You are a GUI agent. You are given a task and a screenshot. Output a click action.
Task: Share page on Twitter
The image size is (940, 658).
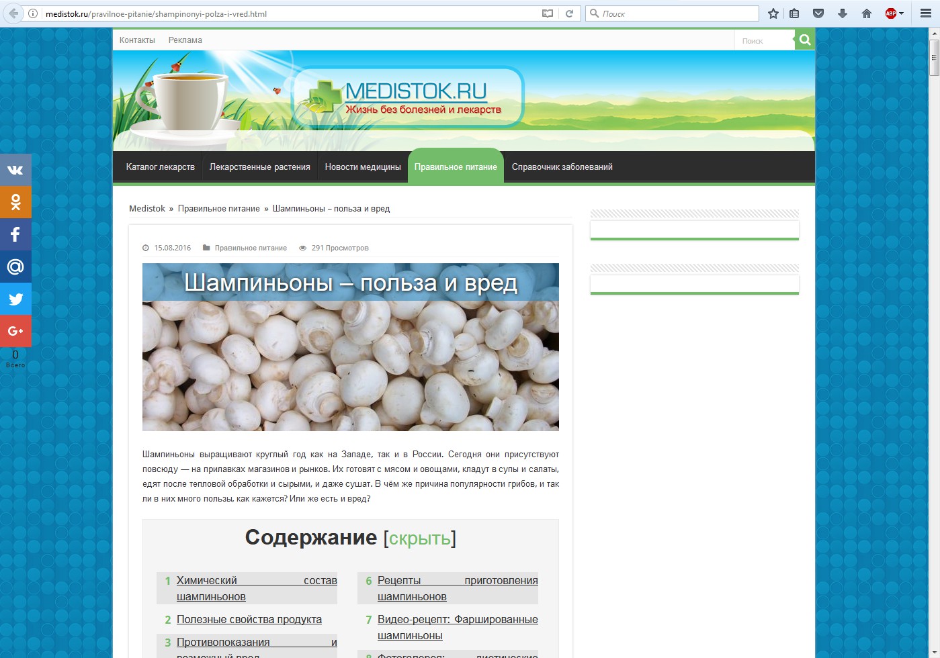[x=15, y=299]
